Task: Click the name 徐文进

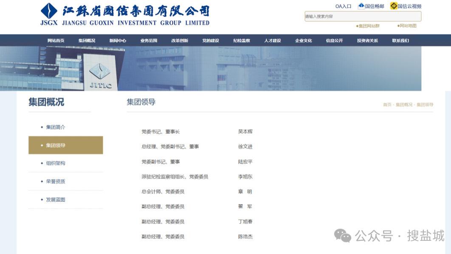Action: tap(245, 147)
